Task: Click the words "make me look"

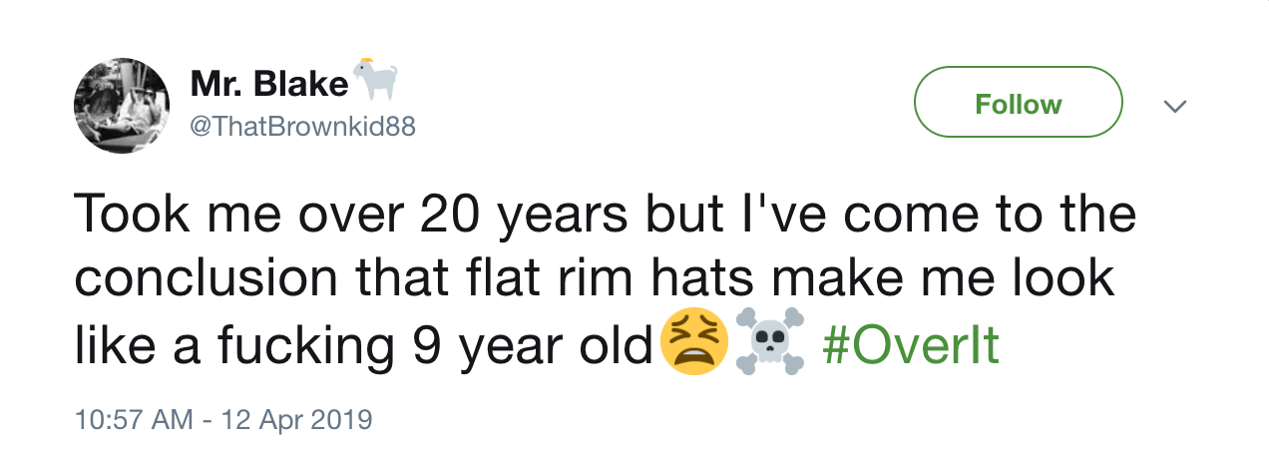Action: [x=957, y=279]
